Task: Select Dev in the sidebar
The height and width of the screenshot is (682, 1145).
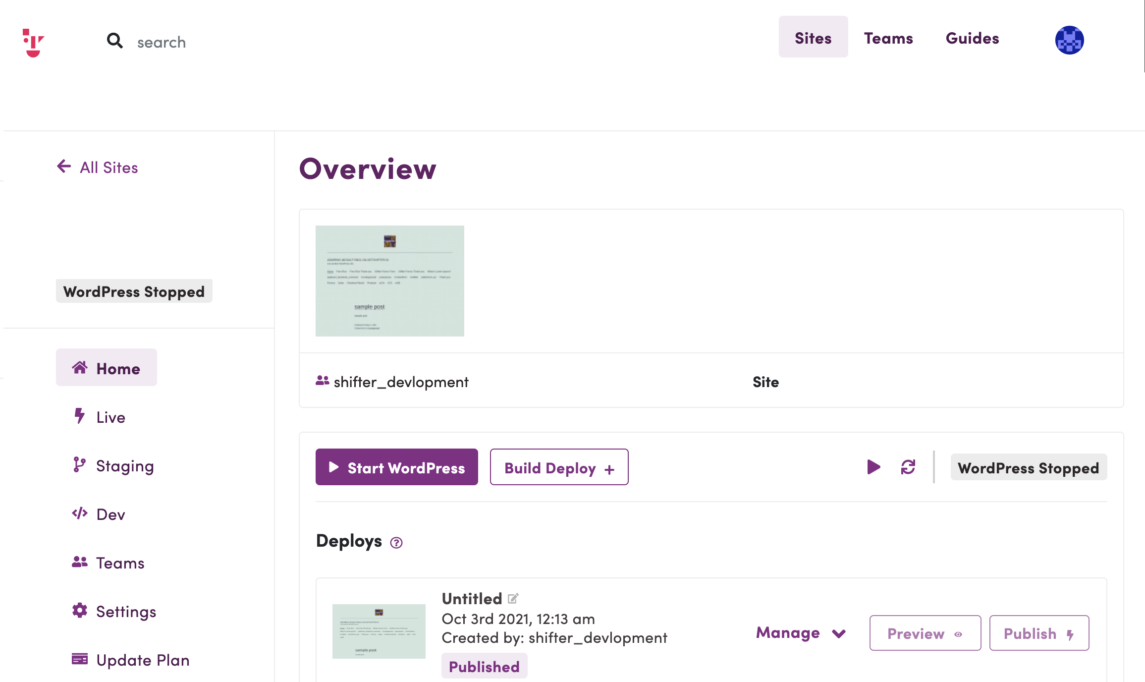Action: click(x=99, y=513)
